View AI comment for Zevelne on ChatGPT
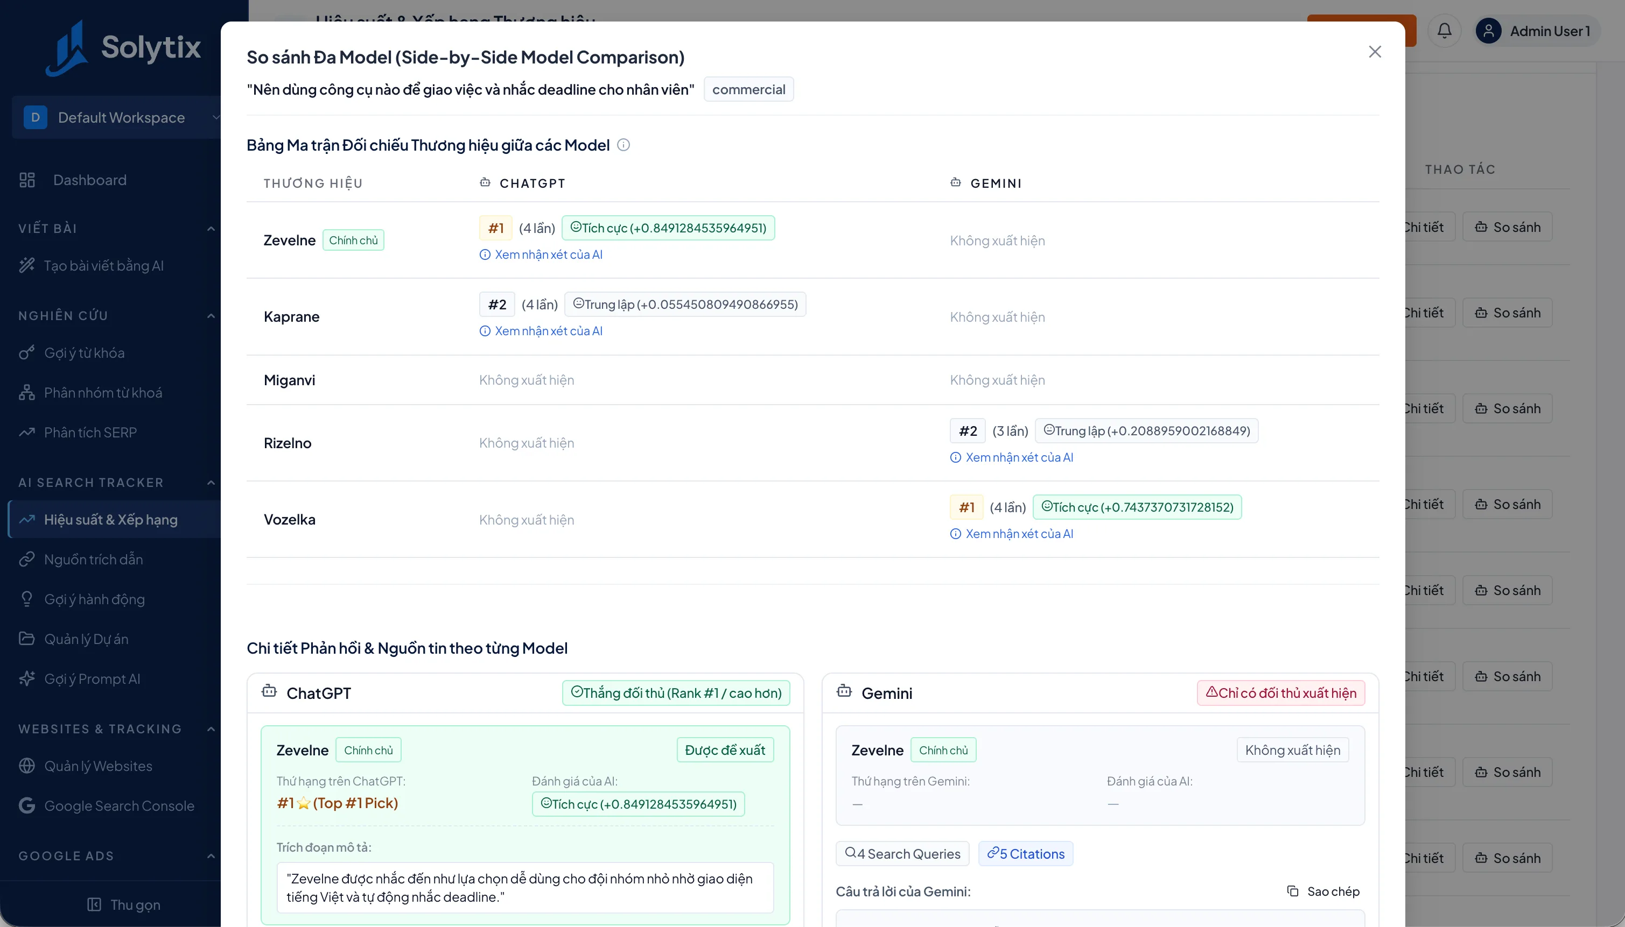 pyautogui.click(x=541, y=254)
